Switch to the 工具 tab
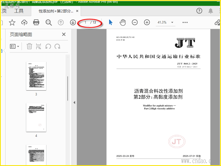Image resolution: width=221 pixels, height=166 pixels. click(19, 11)
